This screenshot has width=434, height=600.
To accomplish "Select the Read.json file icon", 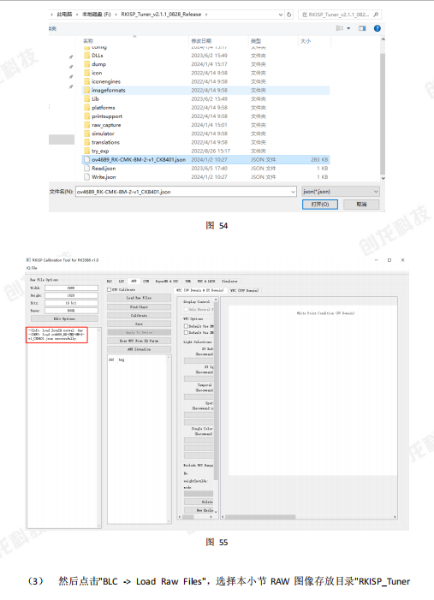I will pos(86,169).
